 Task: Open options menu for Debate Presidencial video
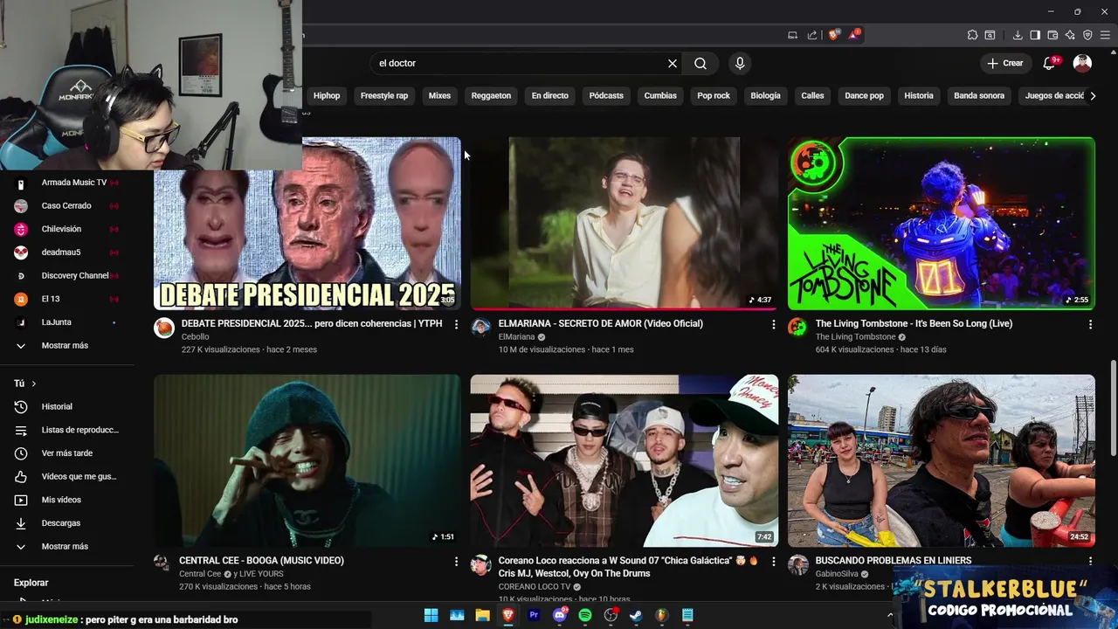point(456,324)
